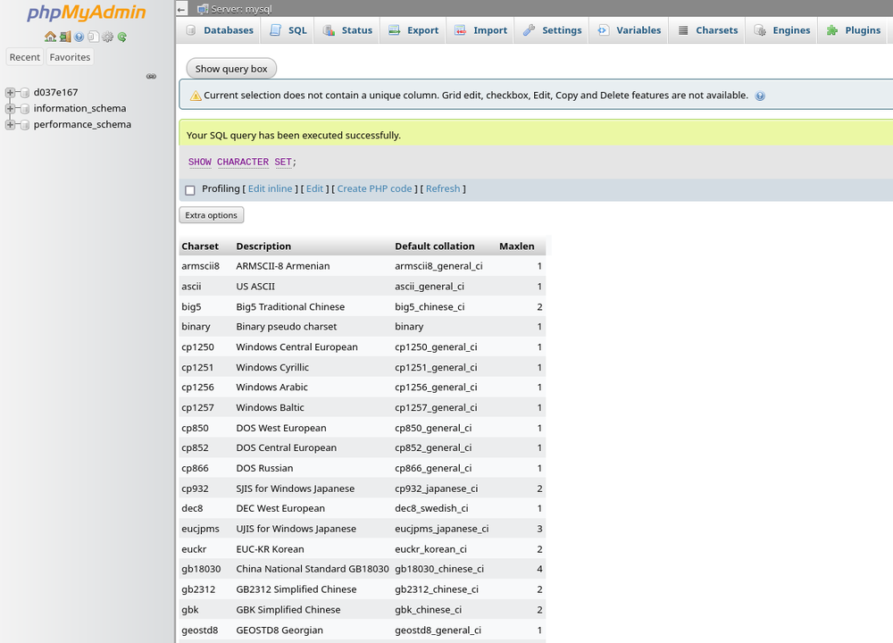Click the chain link icon in sidebar

click(151, 76)
